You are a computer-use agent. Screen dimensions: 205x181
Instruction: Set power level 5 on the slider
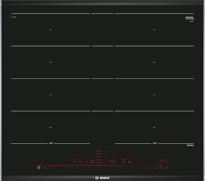tap(99, 168)
